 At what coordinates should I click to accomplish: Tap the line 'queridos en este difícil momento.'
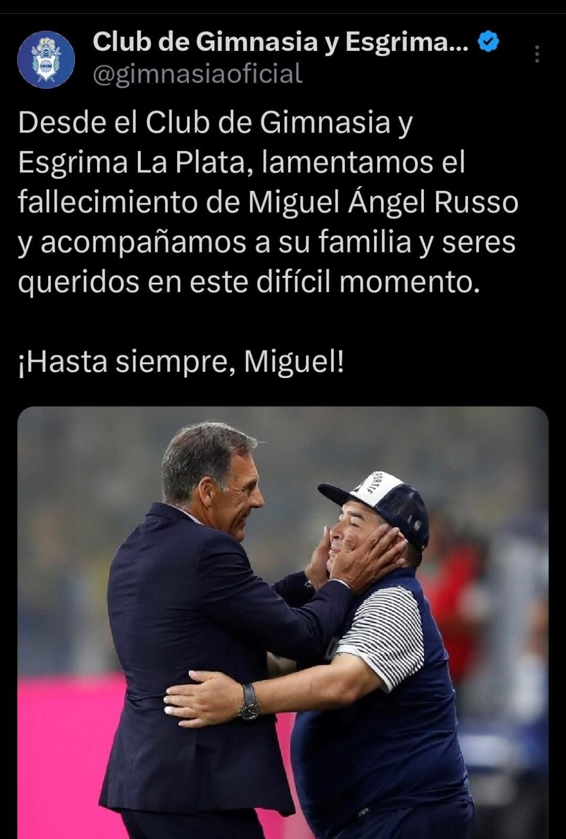pos(249,282)
